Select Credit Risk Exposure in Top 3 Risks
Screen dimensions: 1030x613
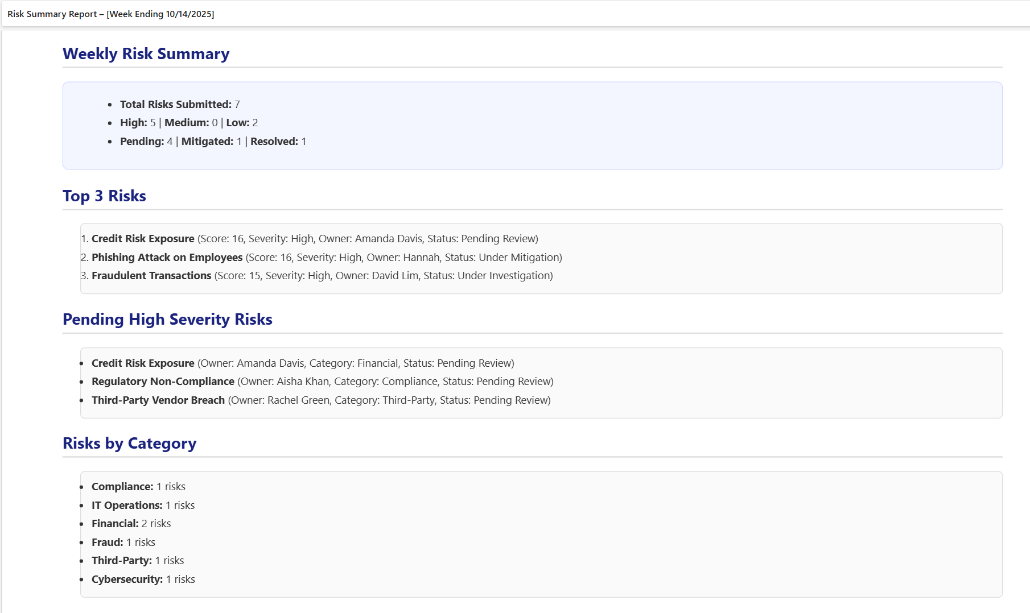(143, 239)
